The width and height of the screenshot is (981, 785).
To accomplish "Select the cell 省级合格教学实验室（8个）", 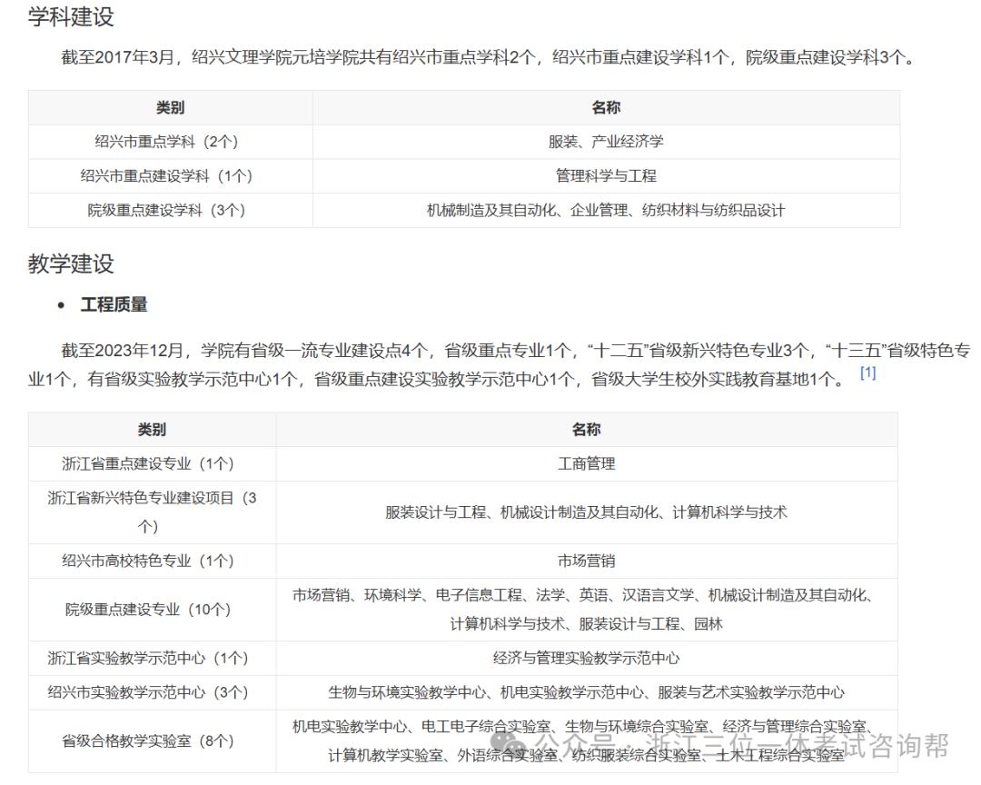I will (152, 741).
